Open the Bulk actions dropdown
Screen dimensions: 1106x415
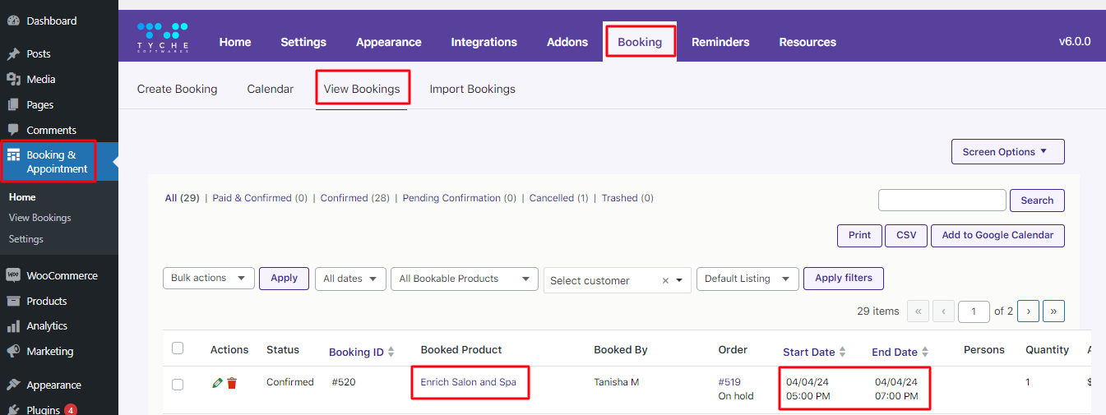pyautogui.click(x=209, y=278)
